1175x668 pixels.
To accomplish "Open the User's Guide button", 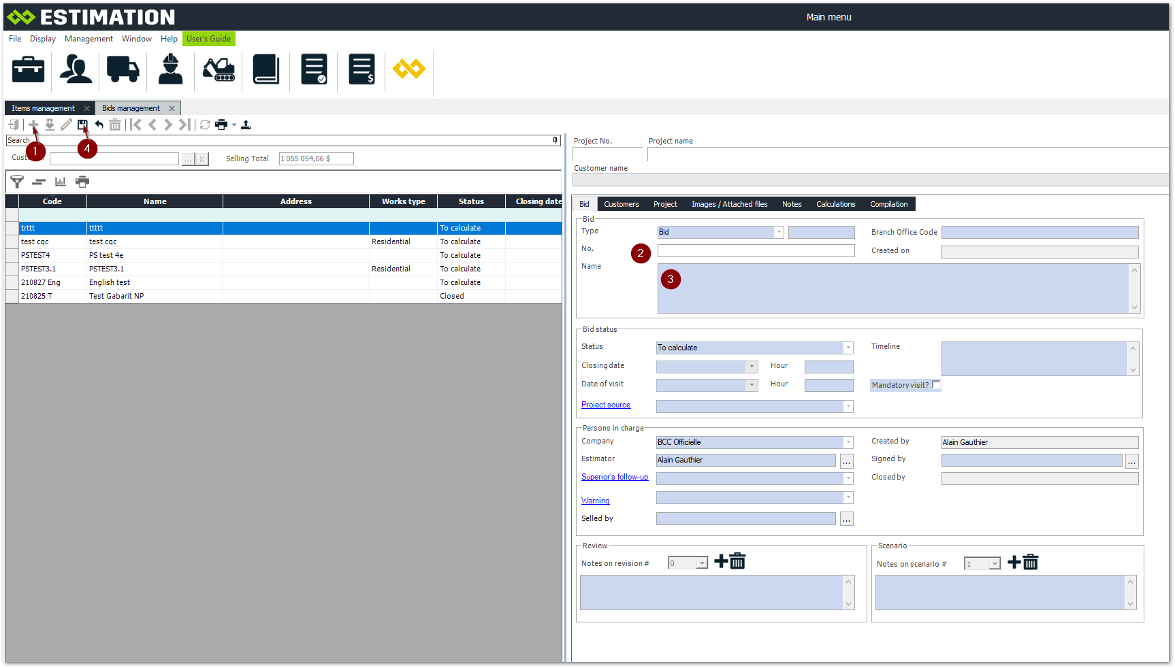I will 208,39.
